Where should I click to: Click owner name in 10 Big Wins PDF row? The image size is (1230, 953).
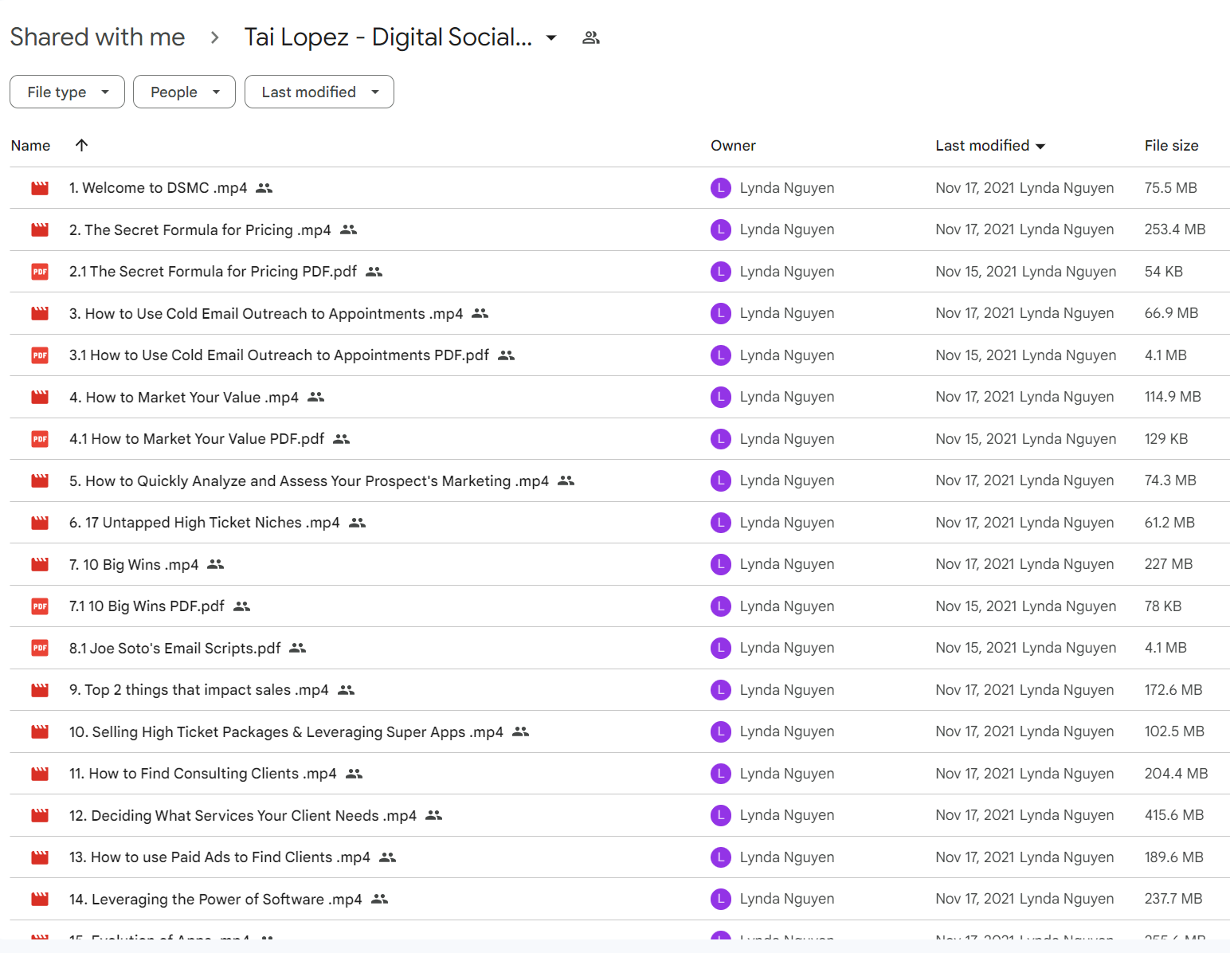coord(787,606)
